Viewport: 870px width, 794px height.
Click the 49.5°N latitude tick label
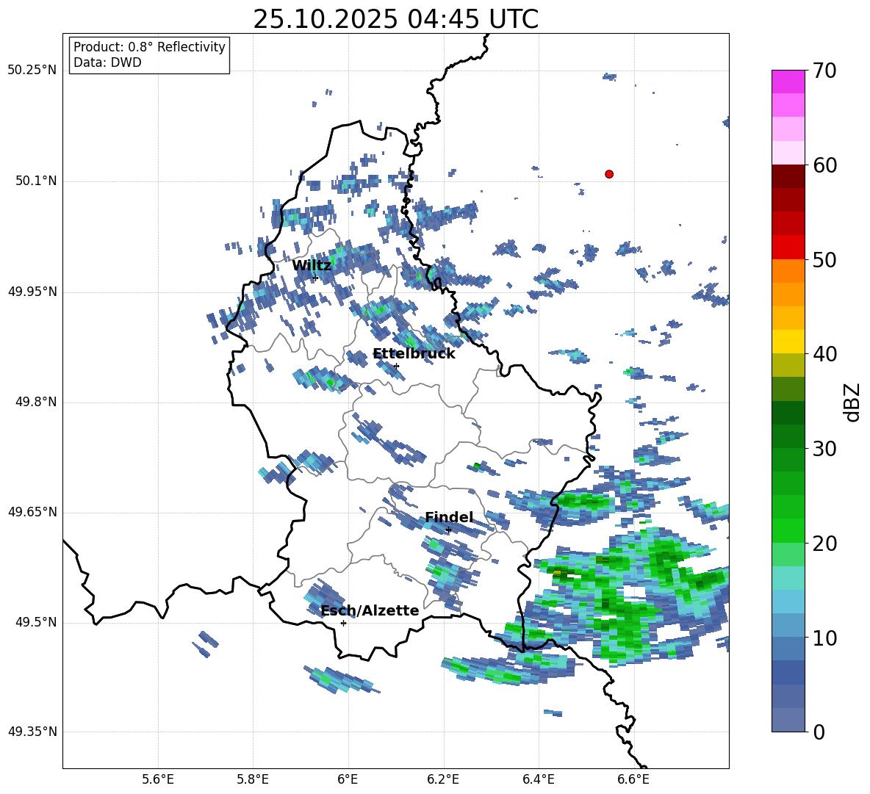point(35,622)
